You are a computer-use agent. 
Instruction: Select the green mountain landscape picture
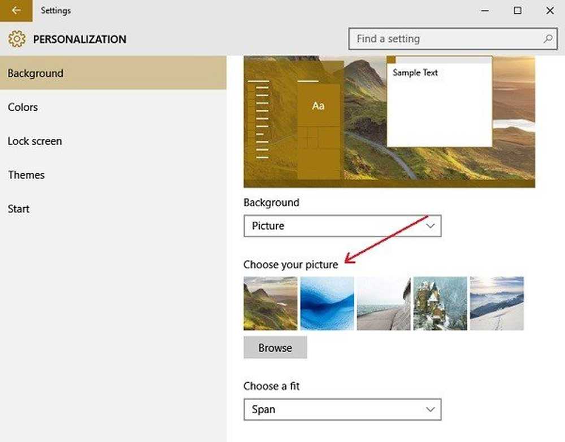270,303
